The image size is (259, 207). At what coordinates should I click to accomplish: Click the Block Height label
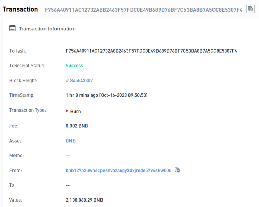click(x=23, y=81)
